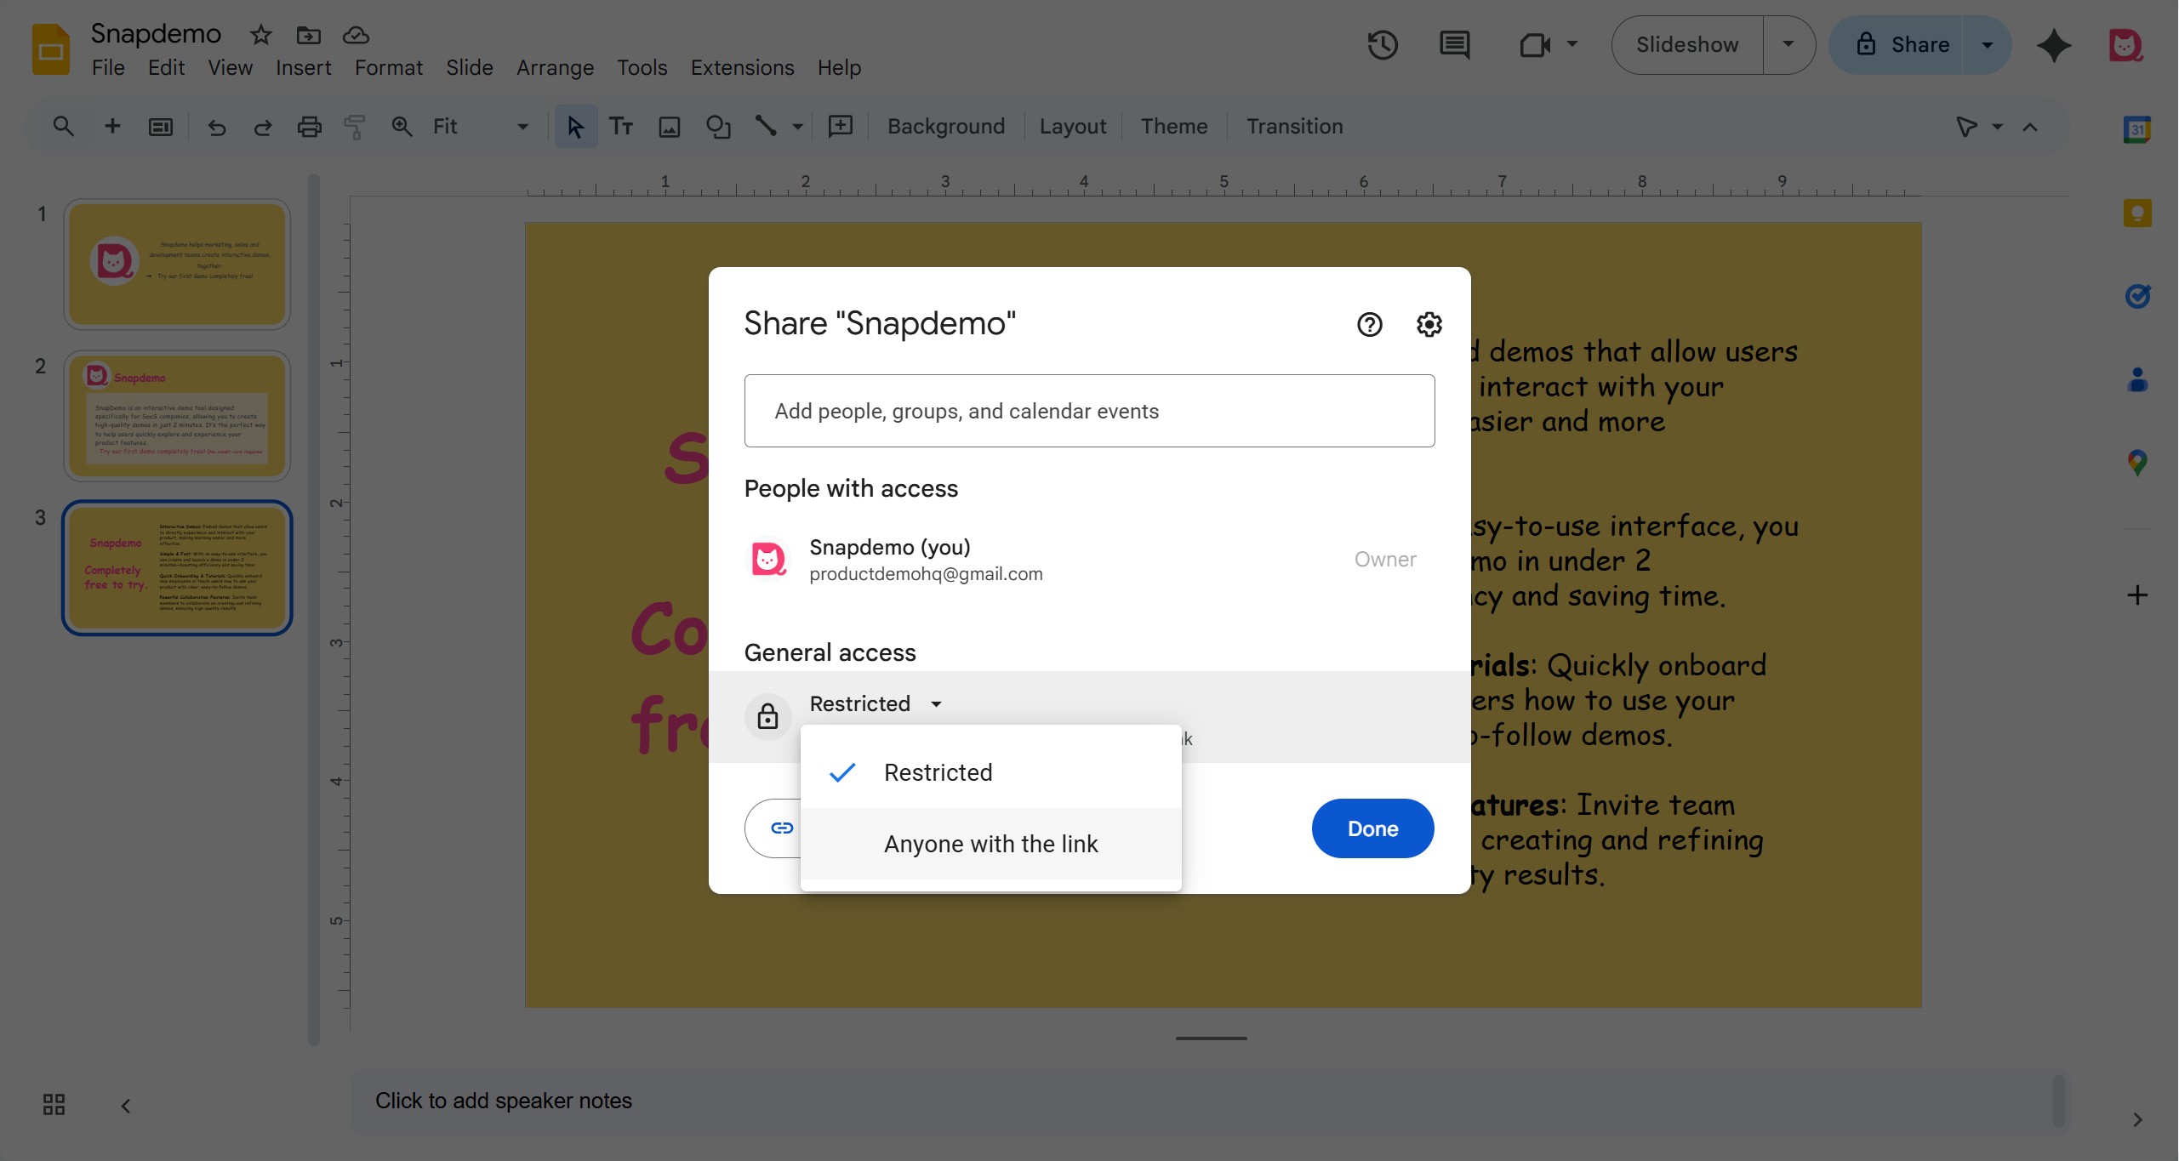Click the add comment toolbar icon
Screen dimensions: 2179x1161
841,127
